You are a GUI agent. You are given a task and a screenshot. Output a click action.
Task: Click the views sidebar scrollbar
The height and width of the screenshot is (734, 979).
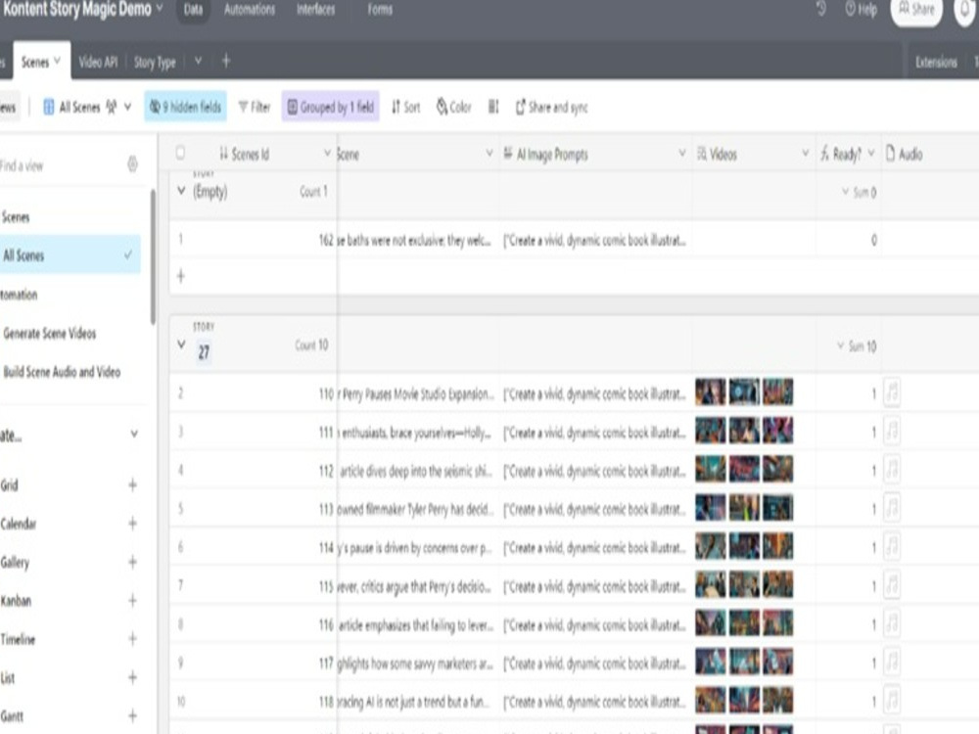point(153,257)
